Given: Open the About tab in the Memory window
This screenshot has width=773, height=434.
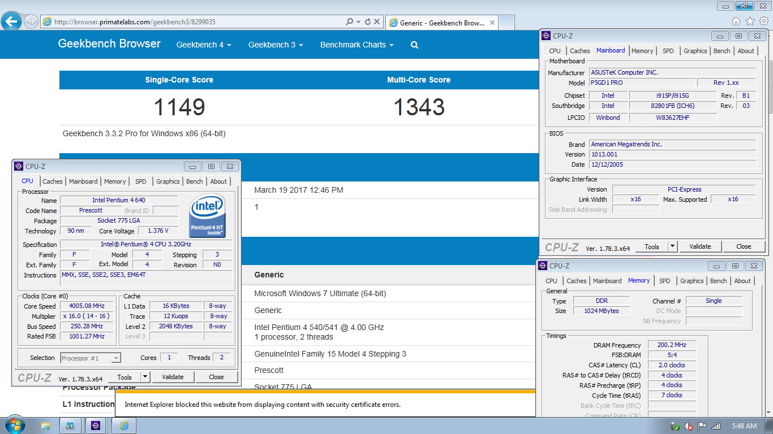Looking at the screenshot, I should (742, 281).
